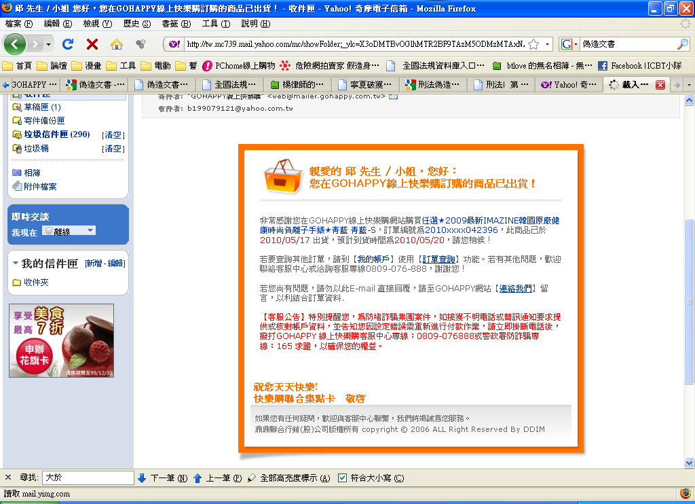This screenshot has width=695, height=504.
Task: Go to the Home page icon
Action: (117, 44)
